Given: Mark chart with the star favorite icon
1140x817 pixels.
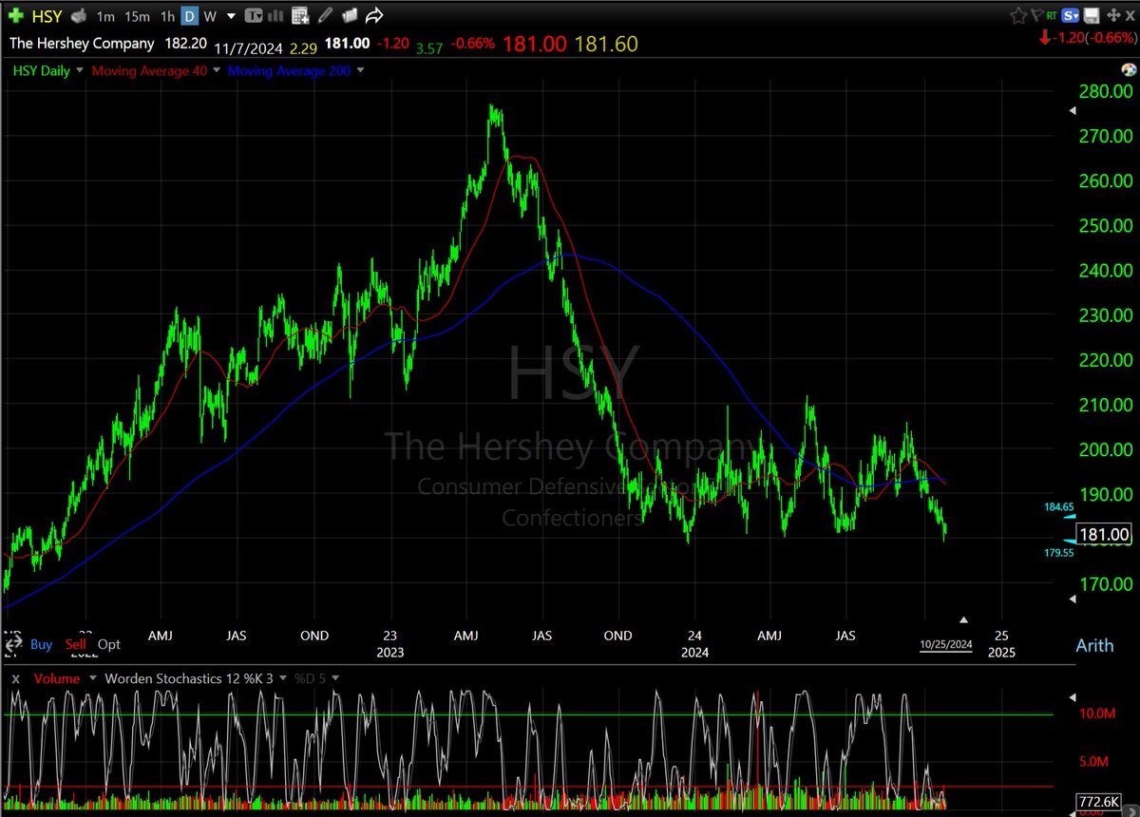Looking at the screenshot, I should (x=1018, y=15).
